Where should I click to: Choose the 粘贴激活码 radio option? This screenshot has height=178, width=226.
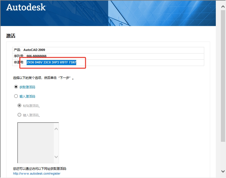coord(20,106)
